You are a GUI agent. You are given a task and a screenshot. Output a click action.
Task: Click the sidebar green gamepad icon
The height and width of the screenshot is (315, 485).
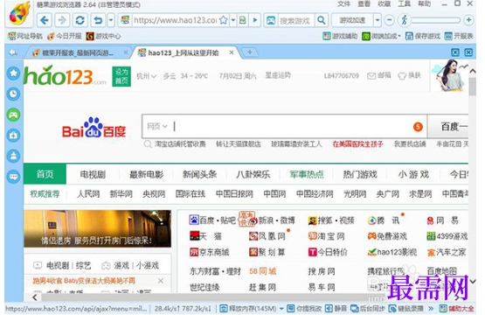pos(14,115)
